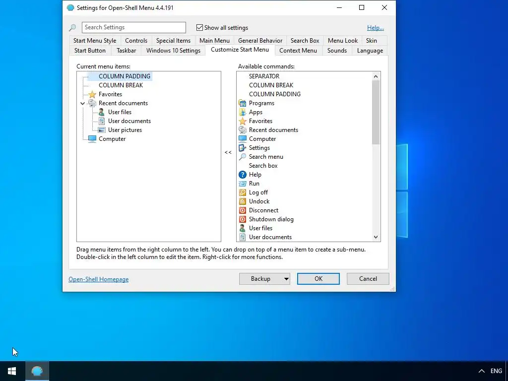The width and height of the screenshot is (508, 381).
Task: Click the ENG language indicator in tray
Action: (x=496, y=371)
